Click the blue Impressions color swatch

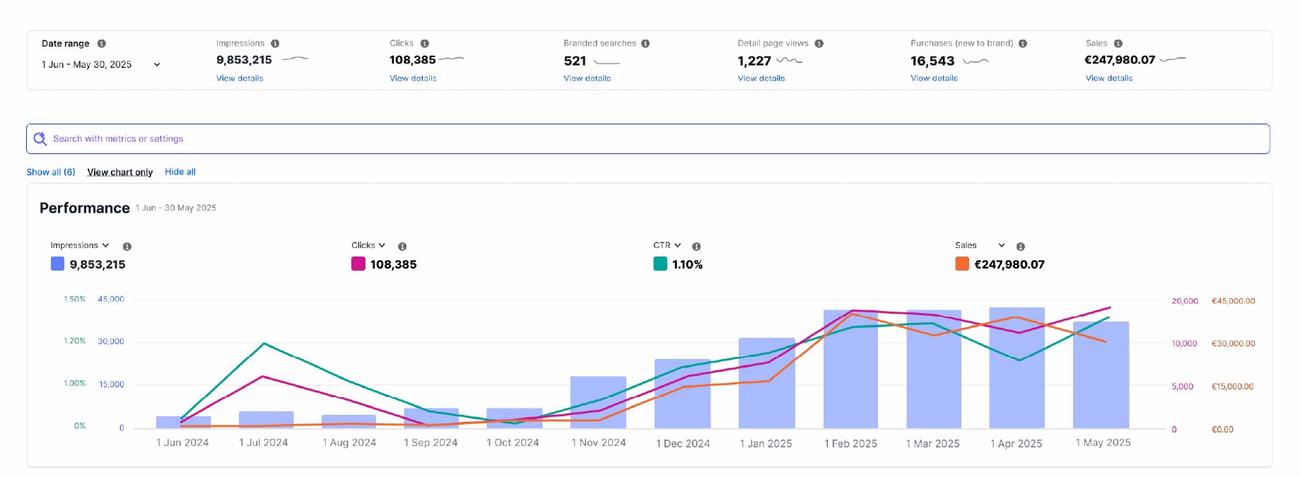pyautogui.click(x=58, y=264)
